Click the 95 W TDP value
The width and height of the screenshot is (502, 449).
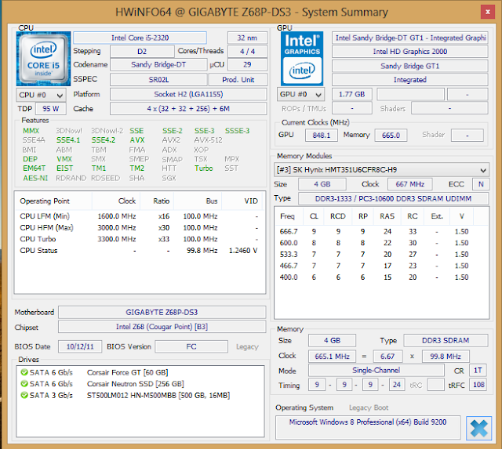pyautogui.click(x=50, y=109)
